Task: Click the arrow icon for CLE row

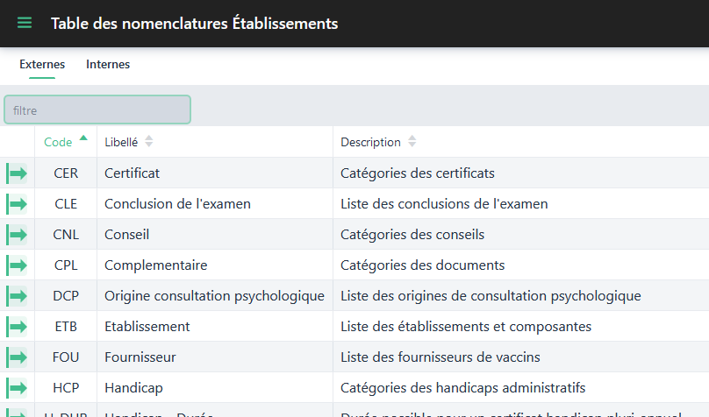Action: tap(17, 204)
